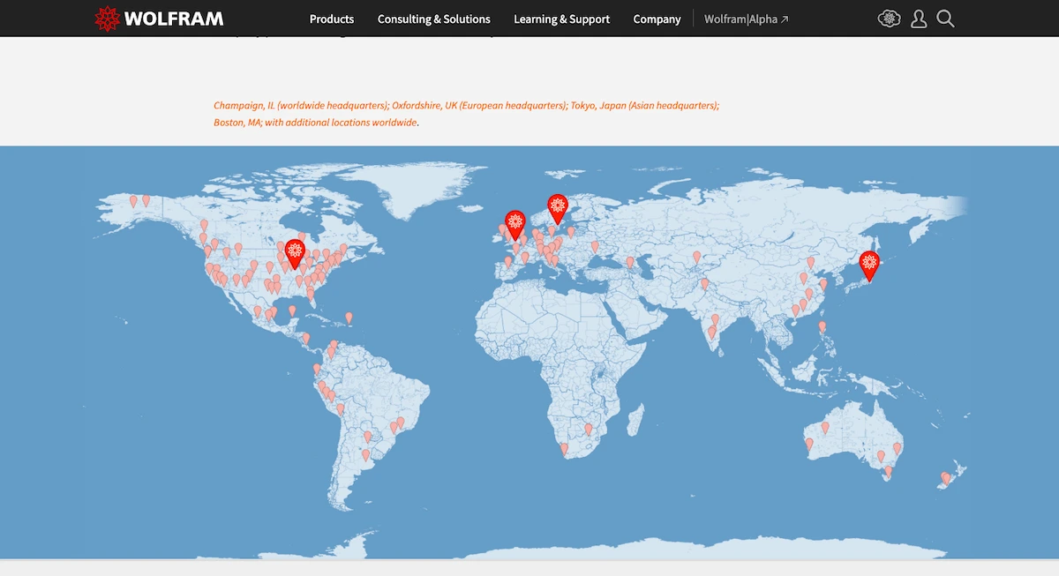This screenshot has height=576, width=1059.
Task: Click the westernmost Alaska location pin
Action: [133, 200]
